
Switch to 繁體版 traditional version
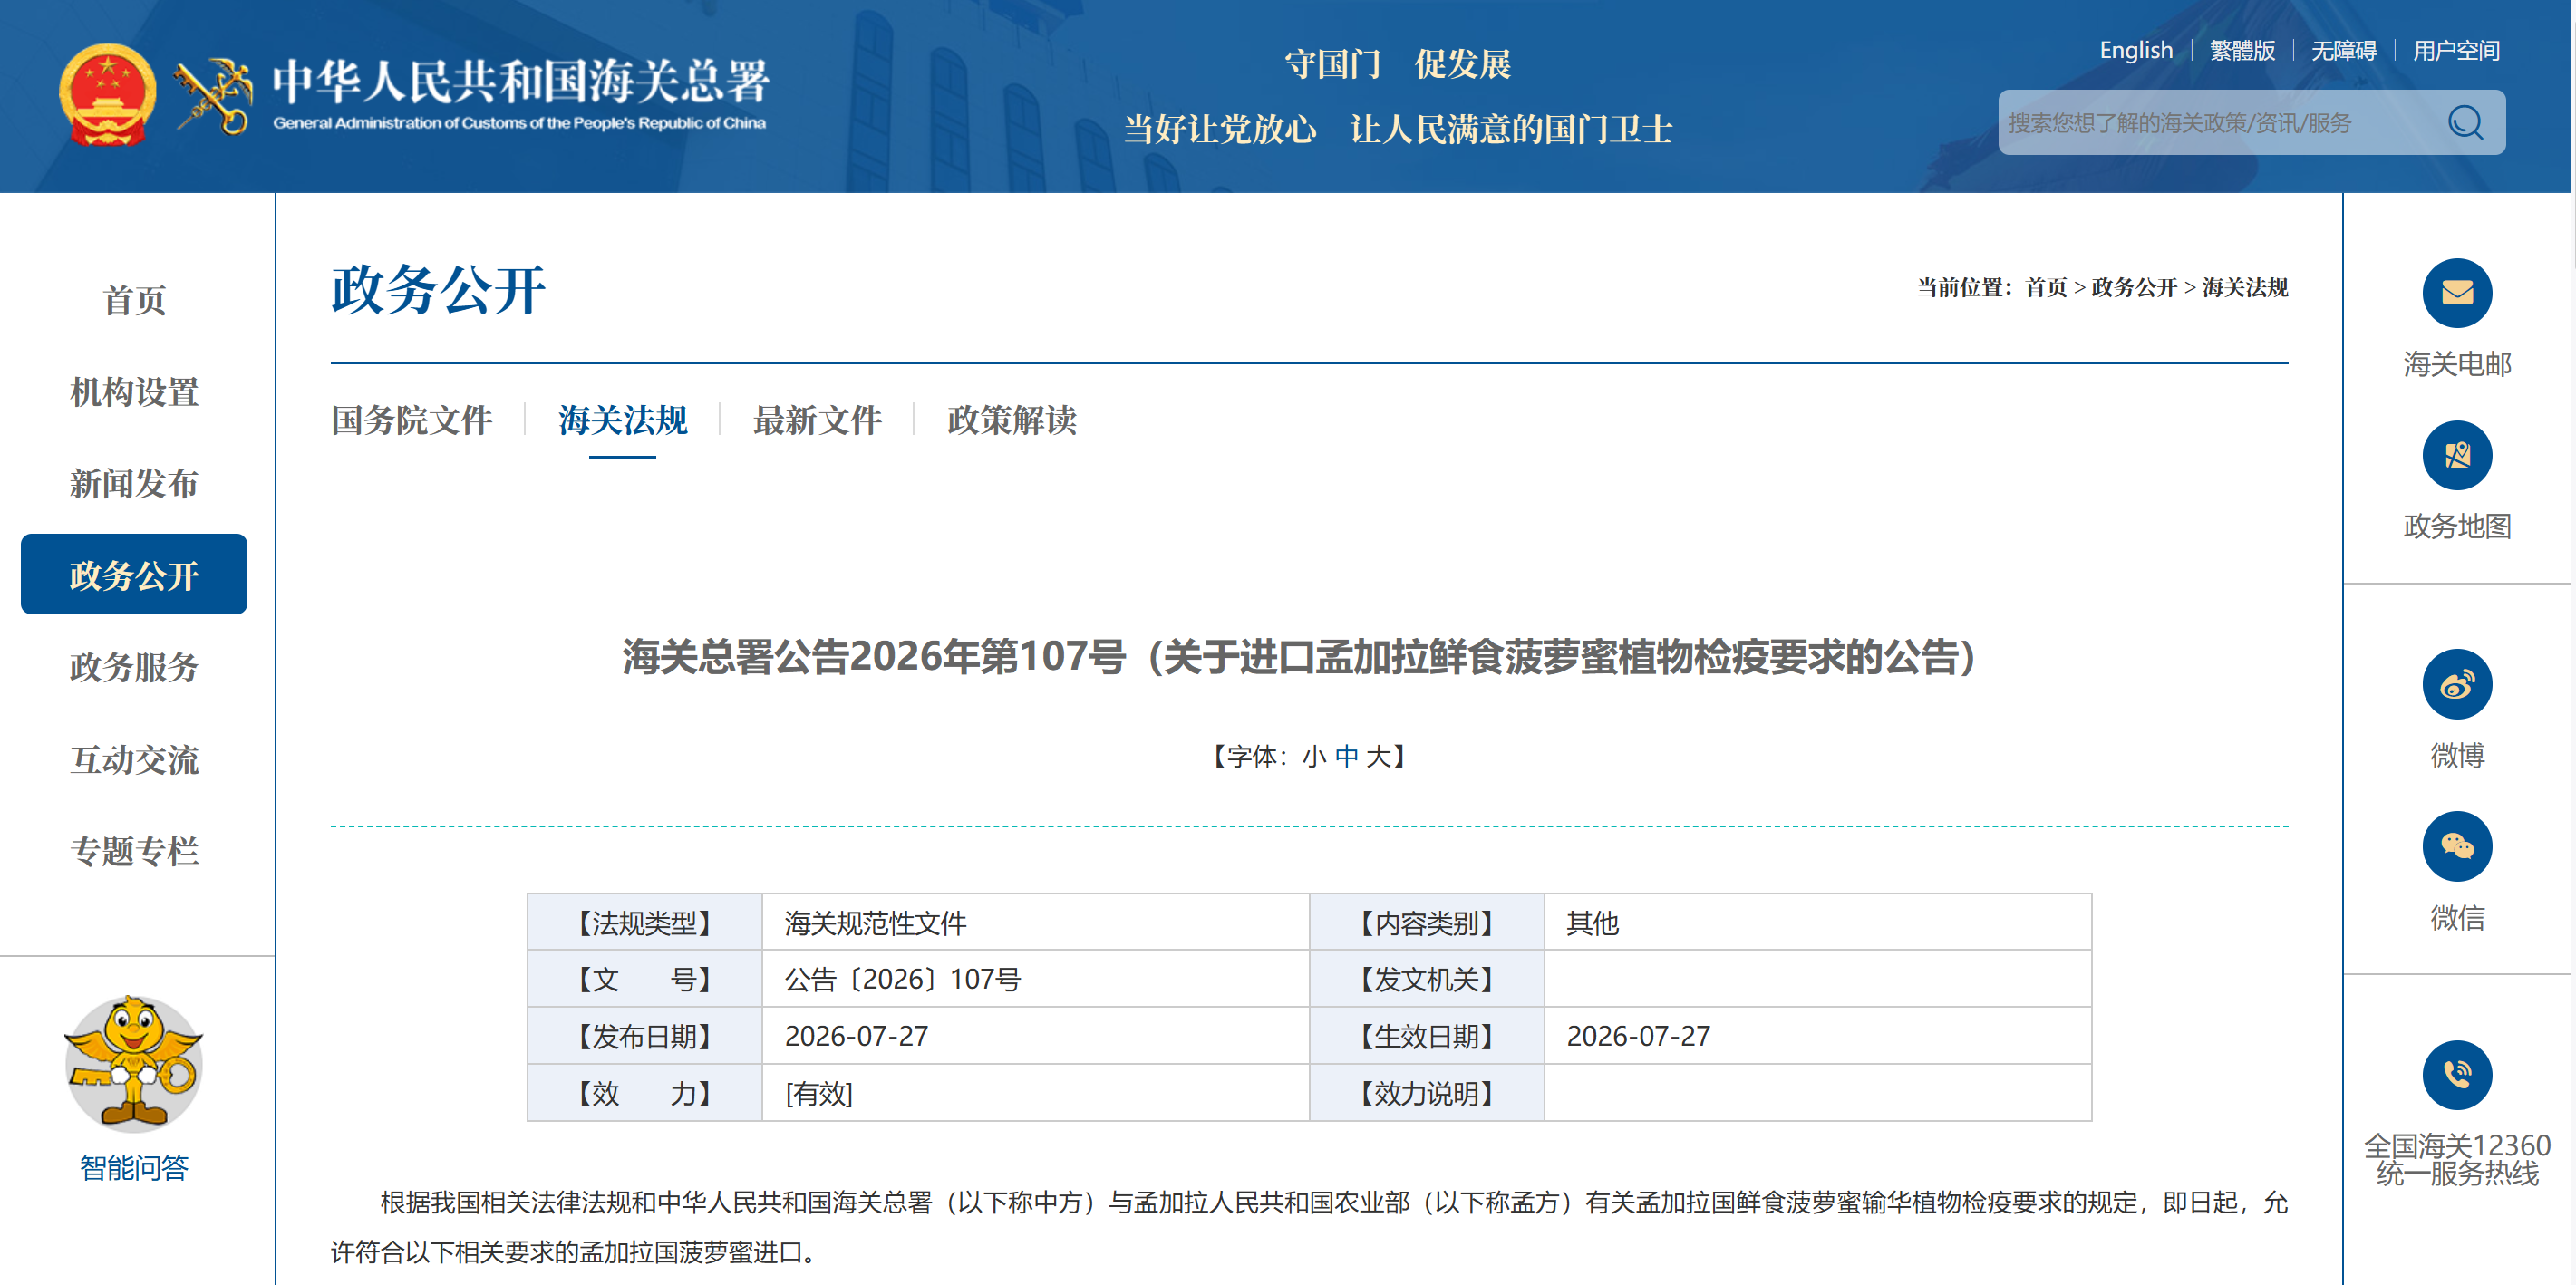2242,50
